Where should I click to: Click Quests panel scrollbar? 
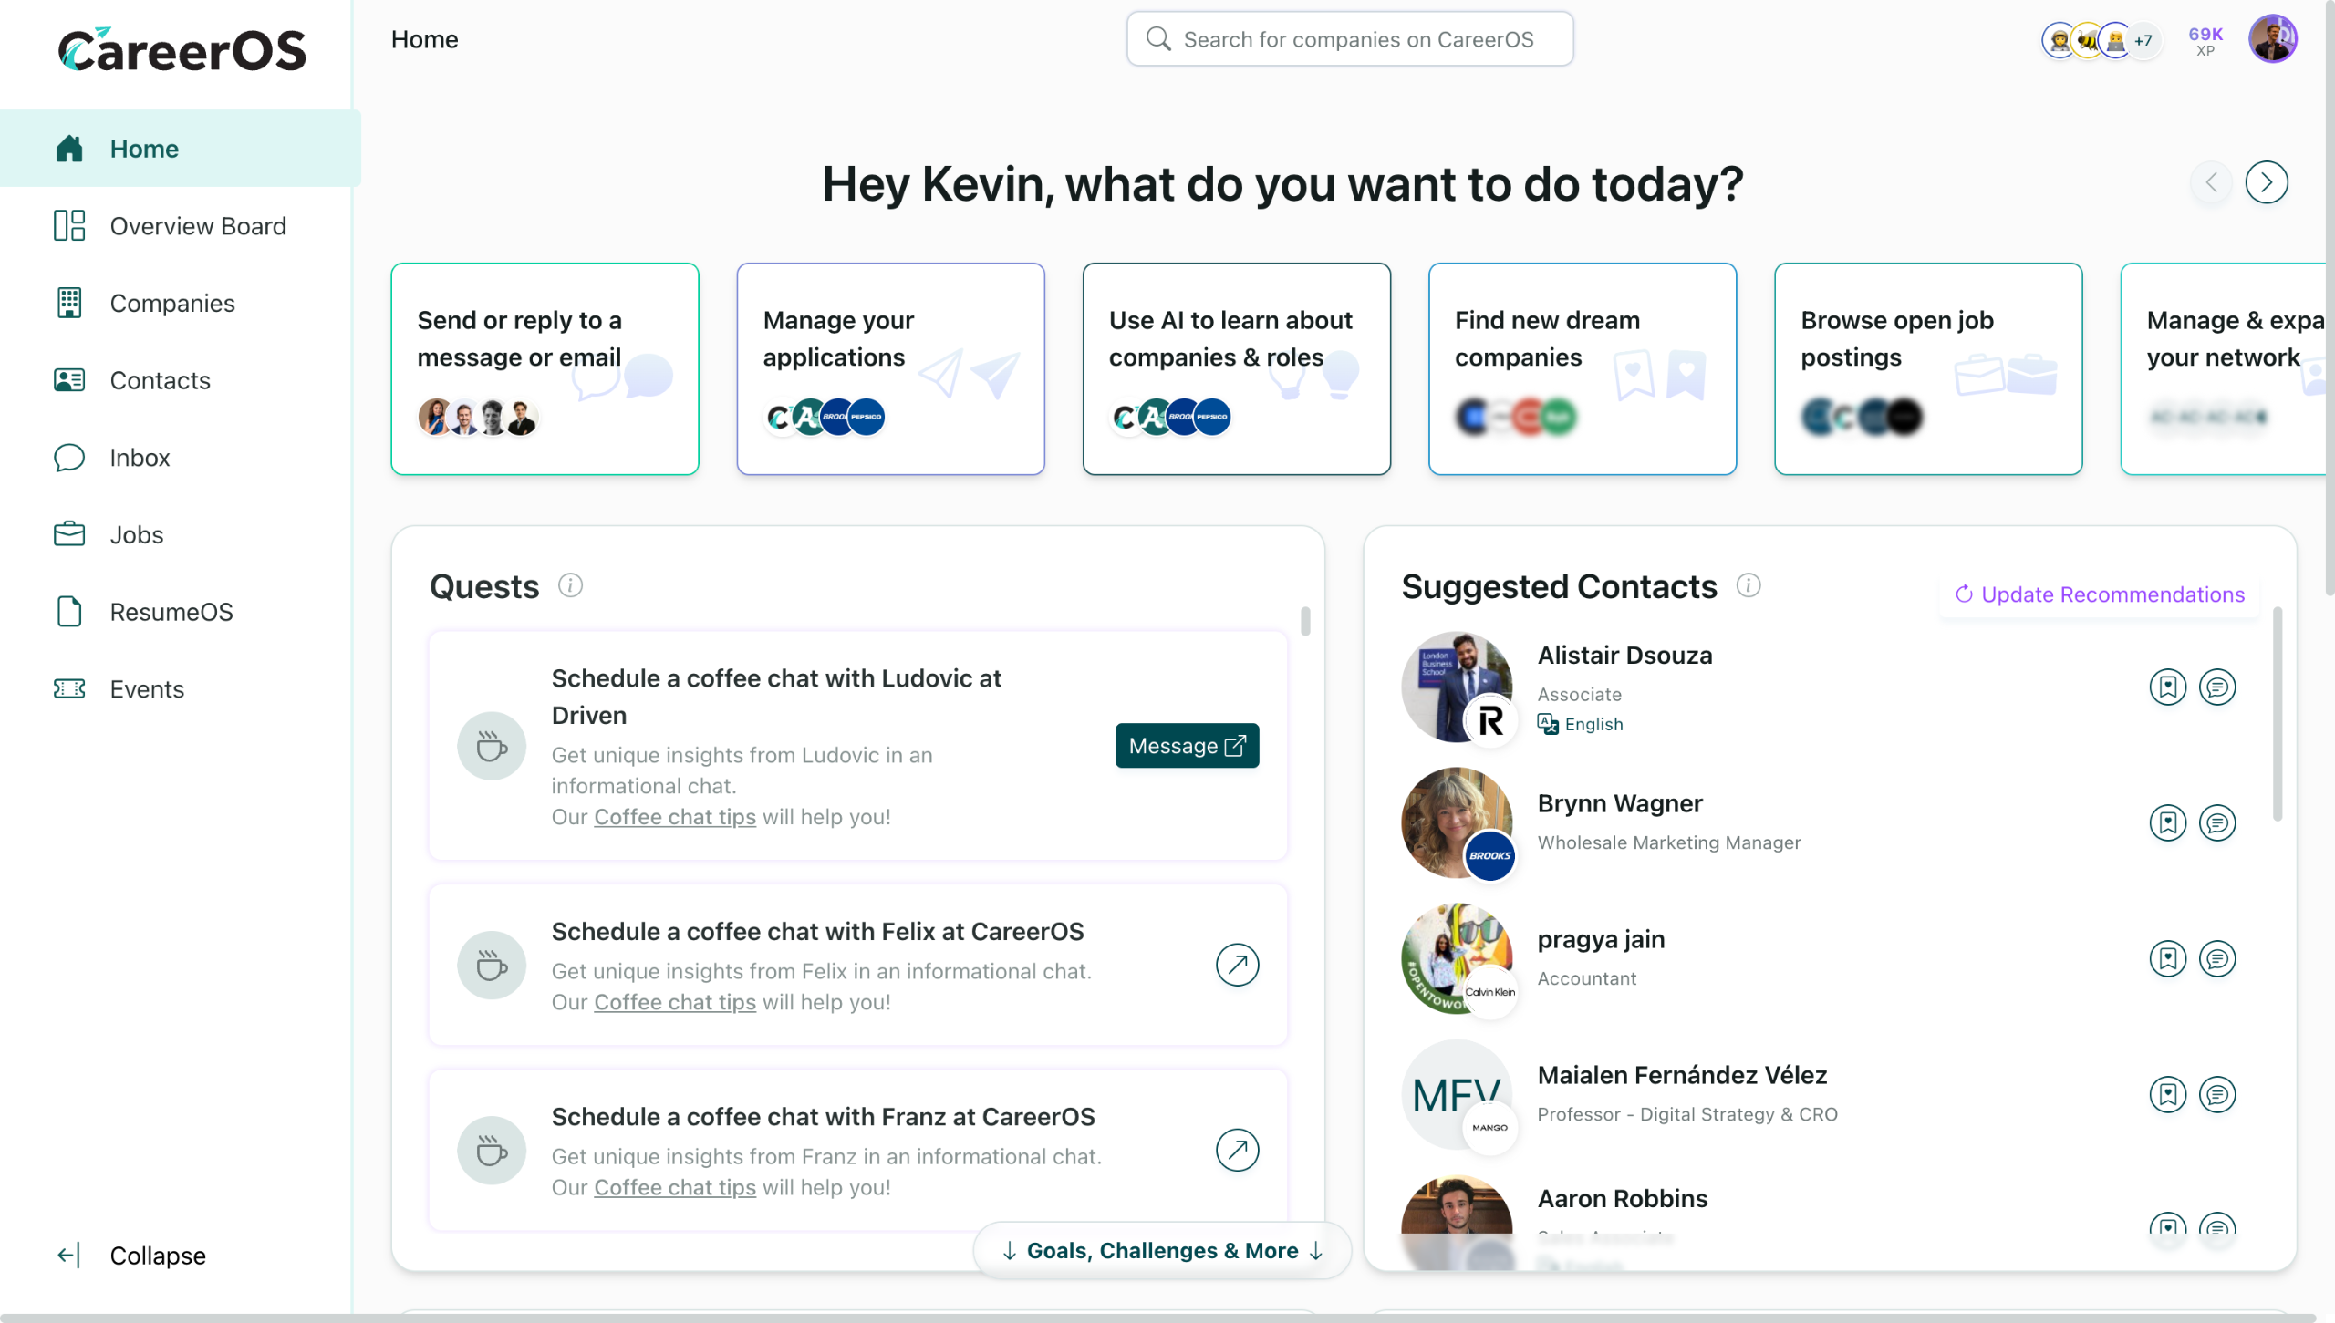tap(1305, 622)
